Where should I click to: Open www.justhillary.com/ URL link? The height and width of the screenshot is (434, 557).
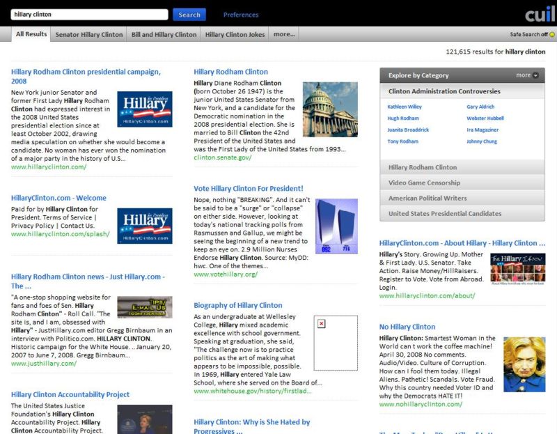pos(44,363)
